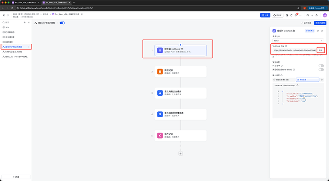329x181 pixels.
Task: Click the copy button beside the webhook URL
Action: pos(320,50)
